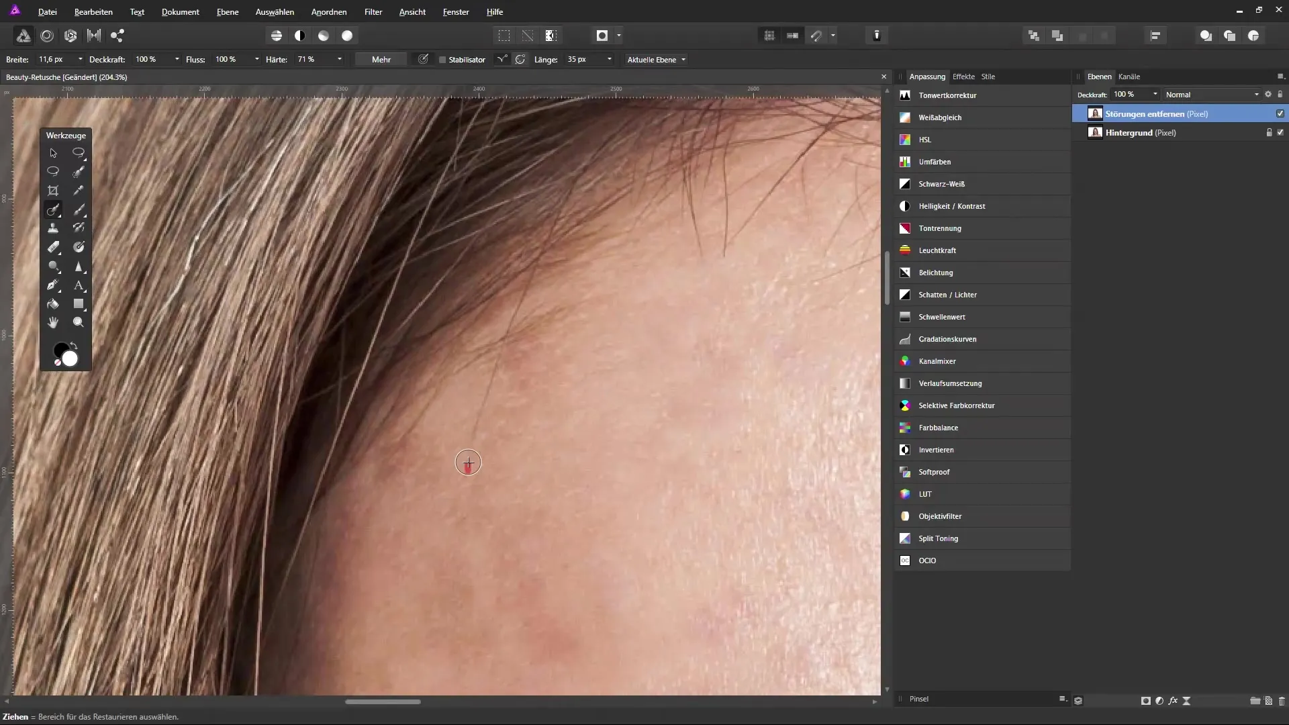The image size is (1289, 725).
Task: Apply Auto White Balance from toolbar
Action: click(347, 36)
